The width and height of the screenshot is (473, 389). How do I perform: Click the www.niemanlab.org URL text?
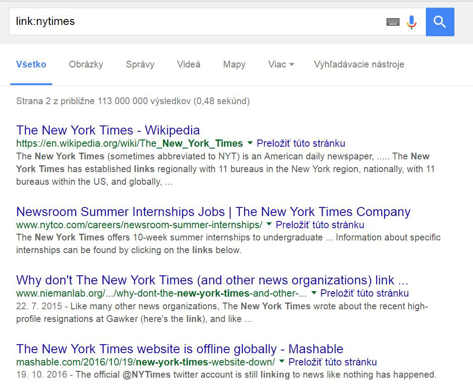(x=161, y=293)
